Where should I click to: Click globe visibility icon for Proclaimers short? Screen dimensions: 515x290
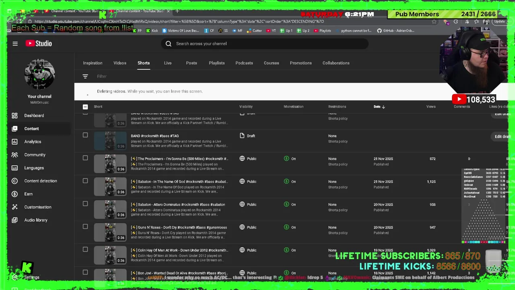pyautogui.click(x=242, y=159)
